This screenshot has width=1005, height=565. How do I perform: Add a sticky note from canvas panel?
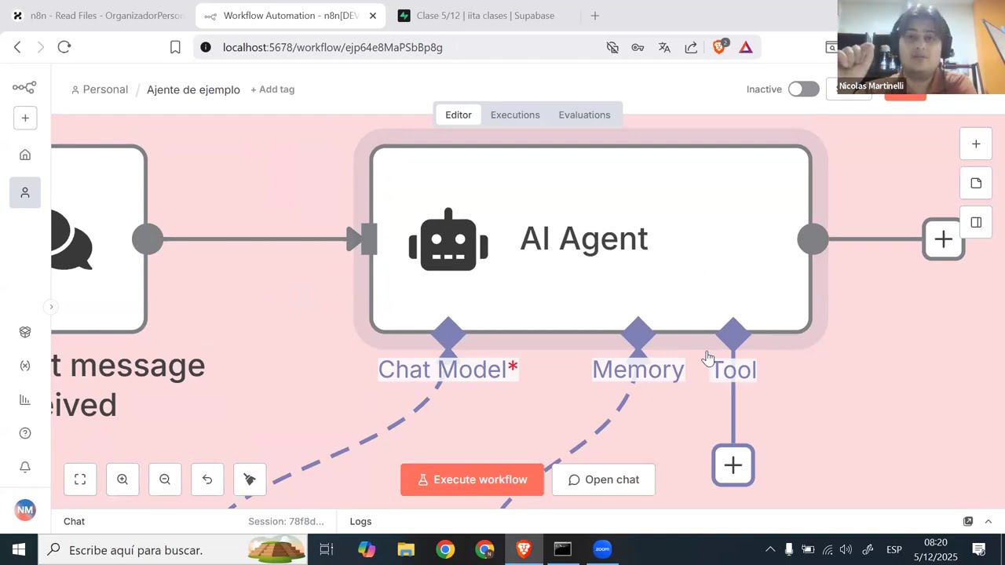pyautogui.click(x=976, y=184)
